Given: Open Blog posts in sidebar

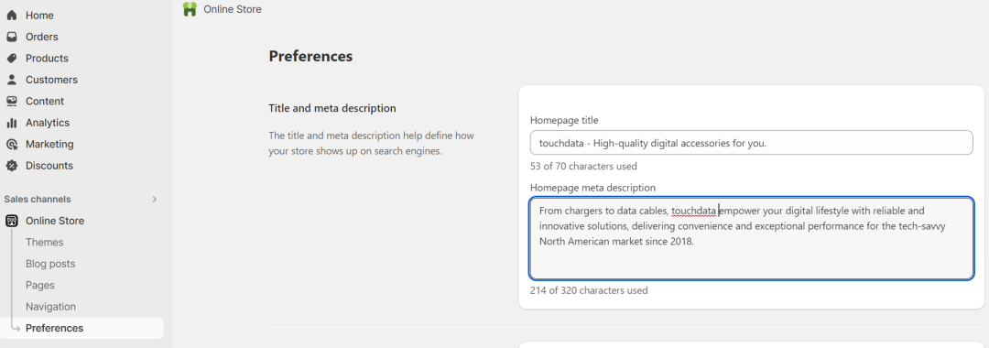Looking at the screenshot, I should pos(49,264).
